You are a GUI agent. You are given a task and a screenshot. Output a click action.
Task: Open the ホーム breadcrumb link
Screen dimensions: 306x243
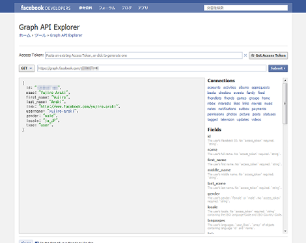[25, 35]
